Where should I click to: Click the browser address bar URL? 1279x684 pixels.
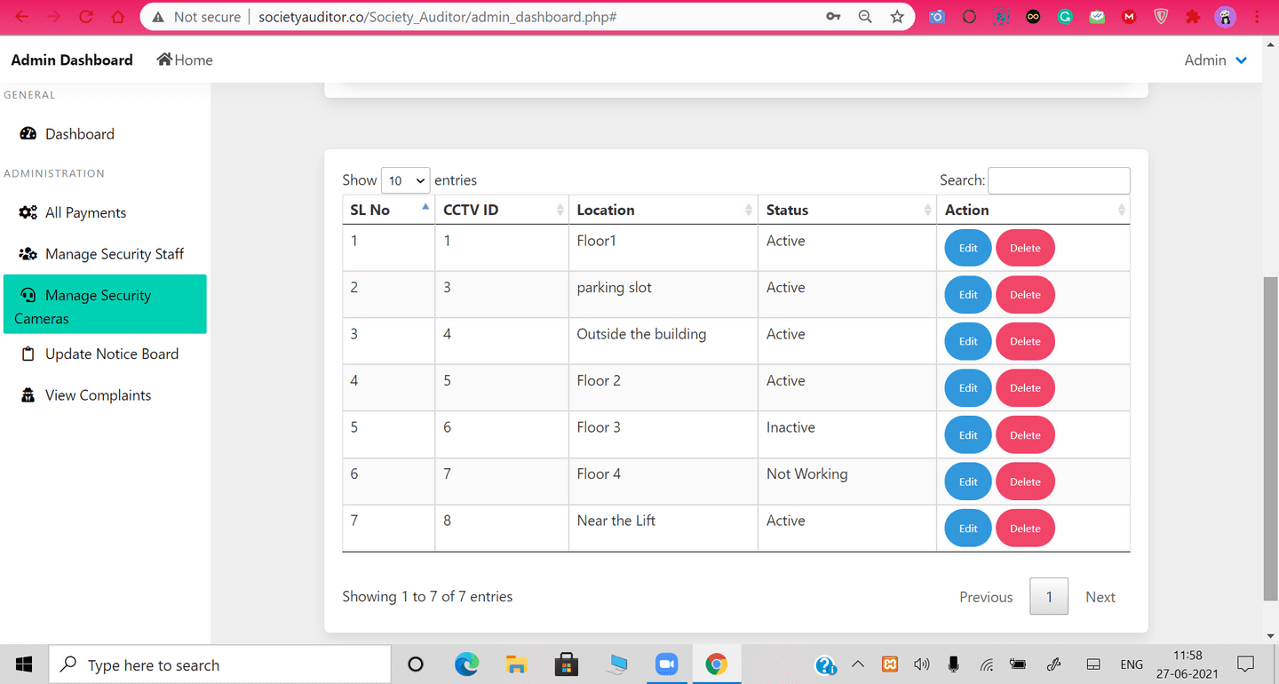tap(438, 17)
